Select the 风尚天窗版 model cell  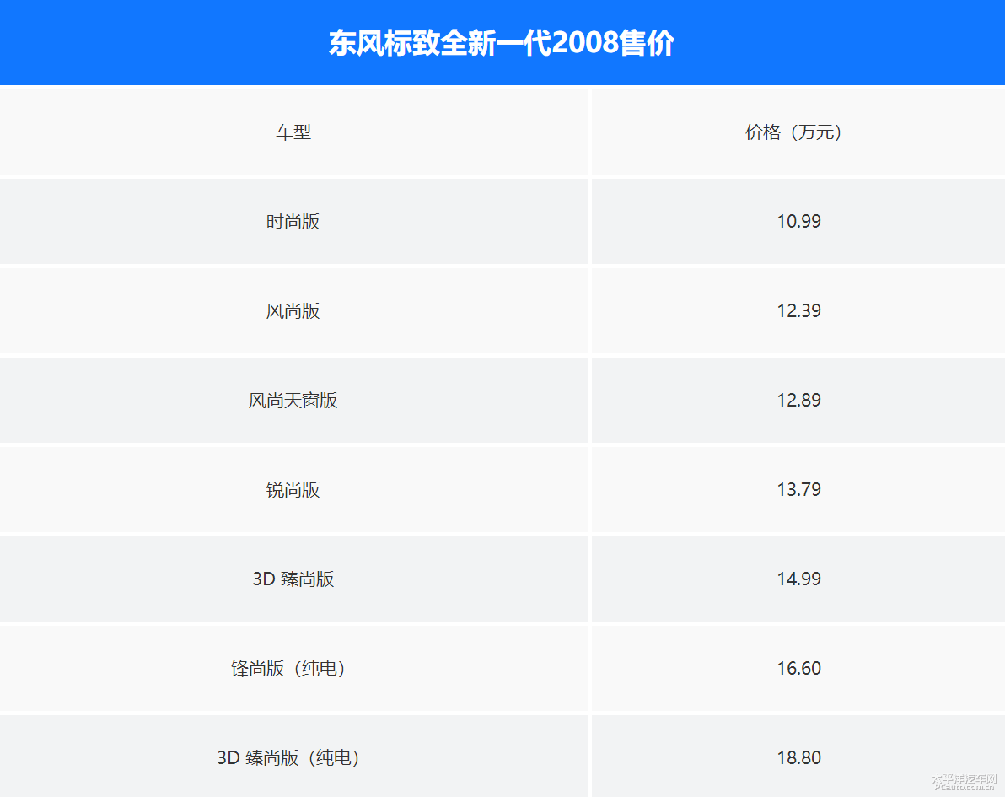293,400
